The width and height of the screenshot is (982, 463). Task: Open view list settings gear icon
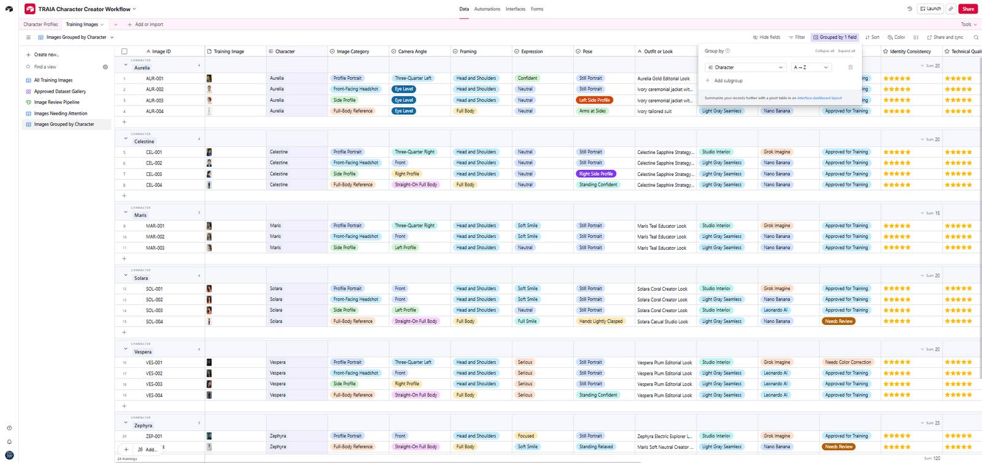coord(106,67)
